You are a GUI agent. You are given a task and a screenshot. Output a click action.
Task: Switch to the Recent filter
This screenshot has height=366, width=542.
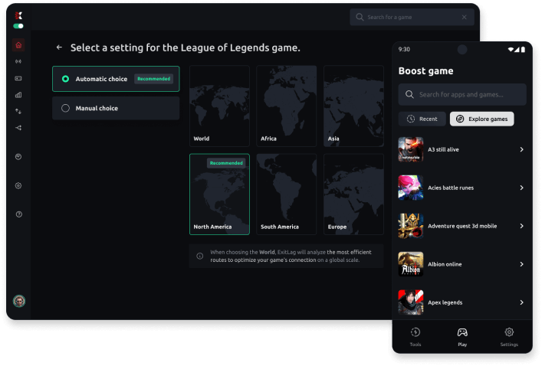tap(422, 119)
